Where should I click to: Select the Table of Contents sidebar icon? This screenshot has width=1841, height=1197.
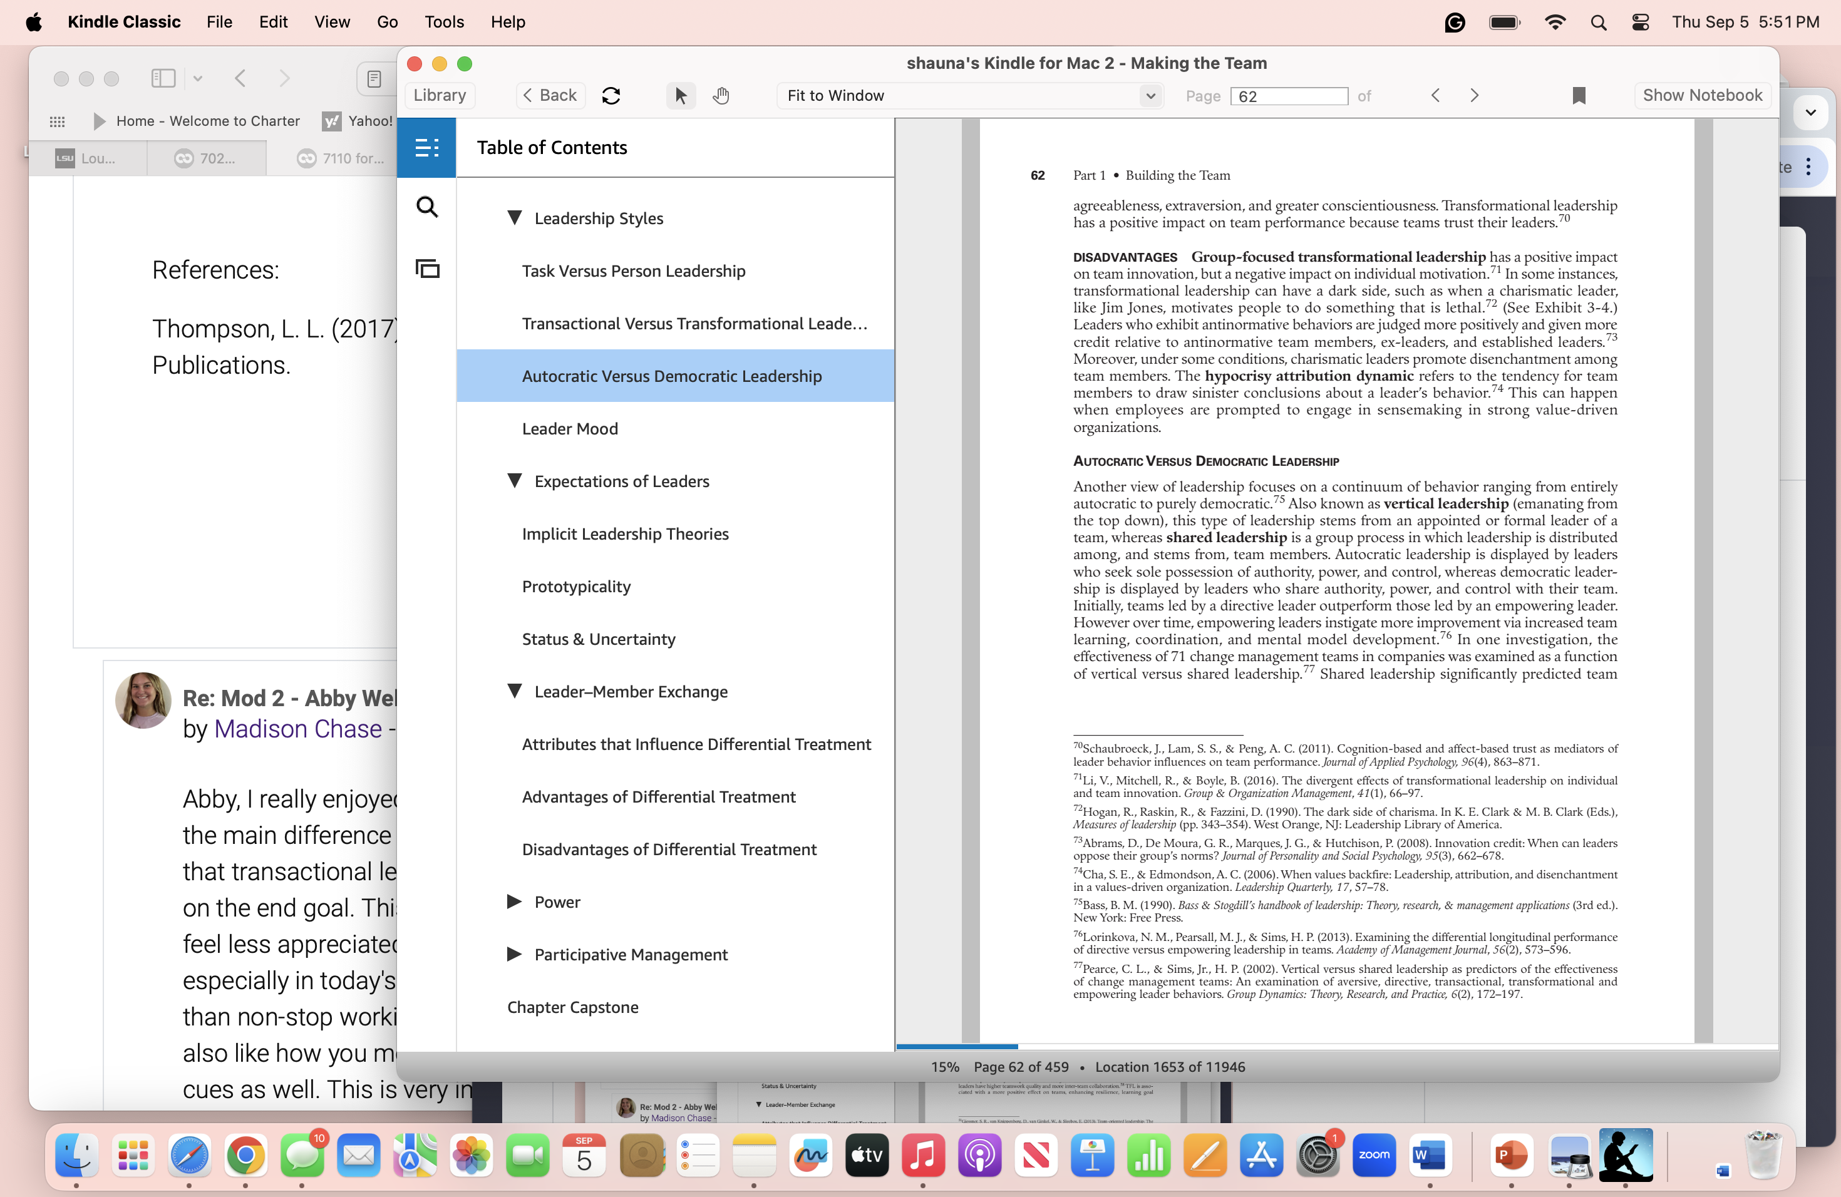point(427,147)
